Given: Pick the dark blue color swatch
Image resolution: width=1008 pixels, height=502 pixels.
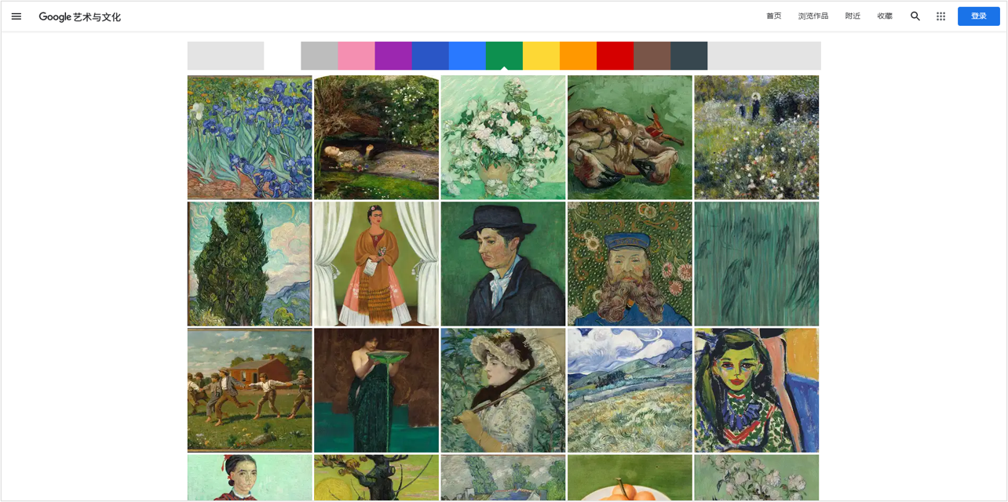Looking at the screenshot, I should [x=430, y=56].
